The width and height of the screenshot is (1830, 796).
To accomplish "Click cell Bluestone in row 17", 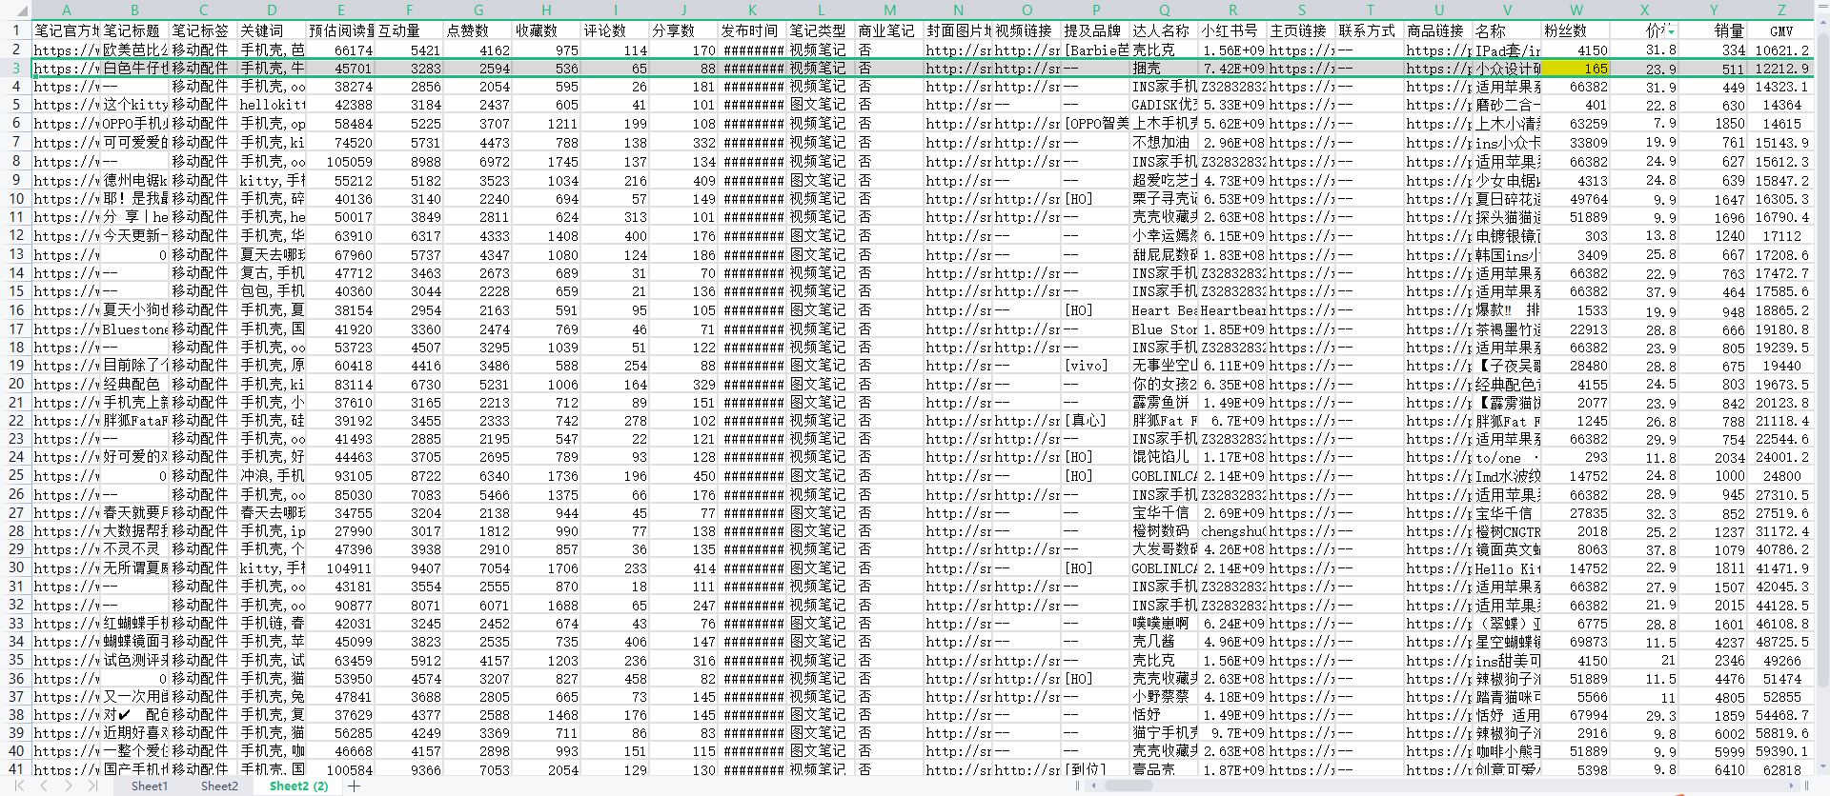I will tap(134, 329).
